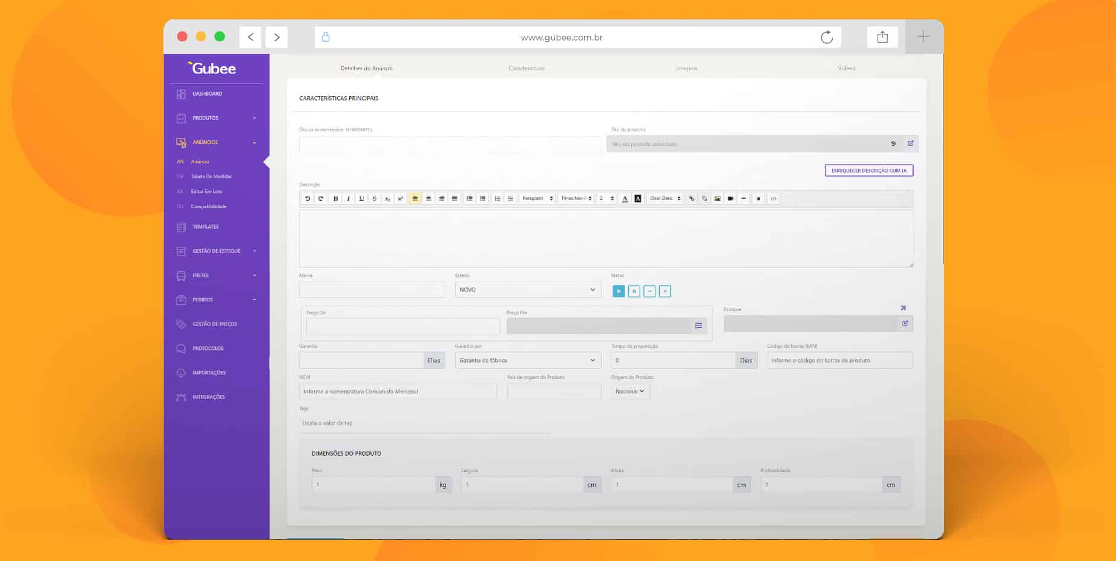Open HTML source code view
Viewport: 1116px width, 561px height.
(x=773, y=198)
